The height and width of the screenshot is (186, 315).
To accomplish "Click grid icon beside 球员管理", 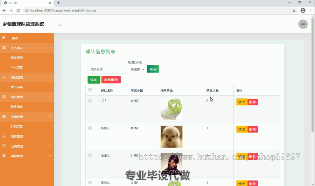I will [4, 77].
